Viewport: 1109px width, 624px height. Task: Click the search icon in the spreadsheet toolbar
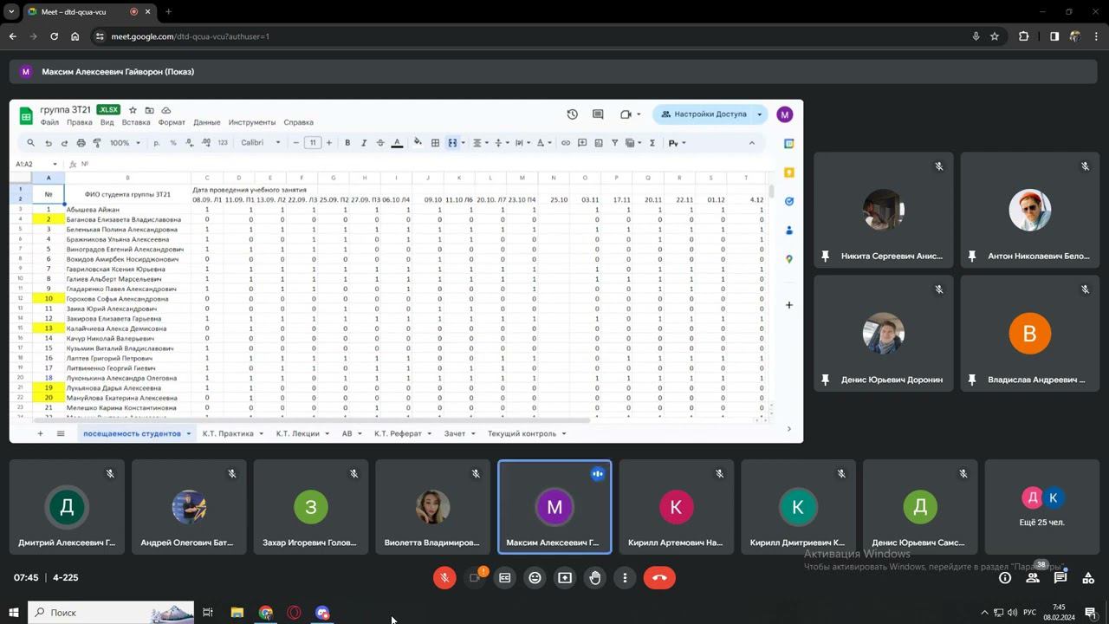30,143
